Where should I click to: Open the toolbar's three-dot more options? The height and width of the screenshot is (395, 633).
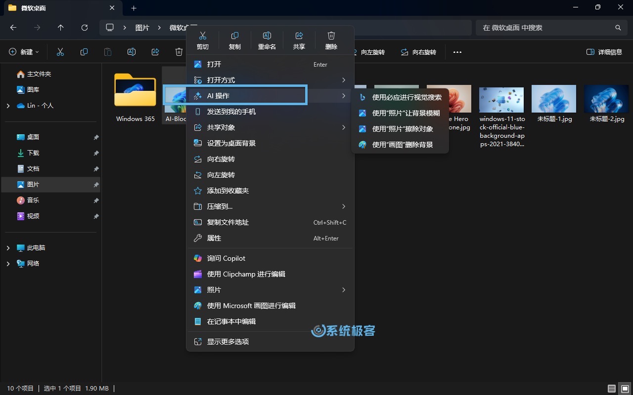(457, 52)
